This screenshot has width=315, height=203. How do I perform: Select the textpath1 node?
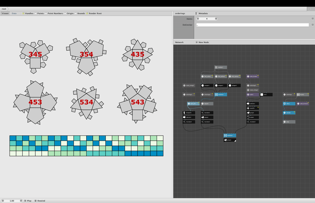(189, 112)
